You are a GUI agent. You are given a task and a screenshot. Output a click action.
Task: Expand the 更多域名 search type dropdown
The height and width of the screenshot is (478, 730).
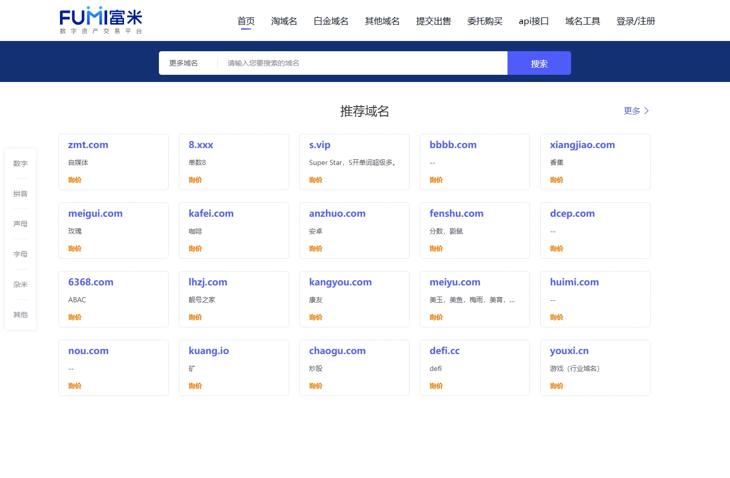click(184, 63)
